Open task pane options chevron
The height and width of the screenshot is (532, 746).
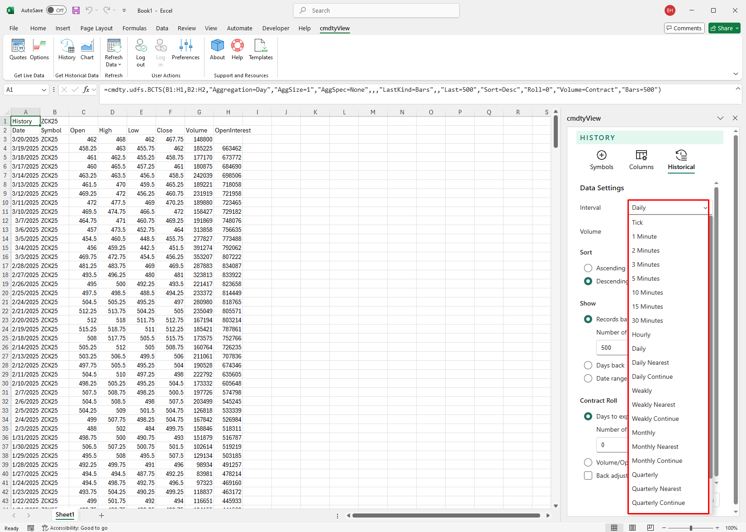[x=720, y=118]
